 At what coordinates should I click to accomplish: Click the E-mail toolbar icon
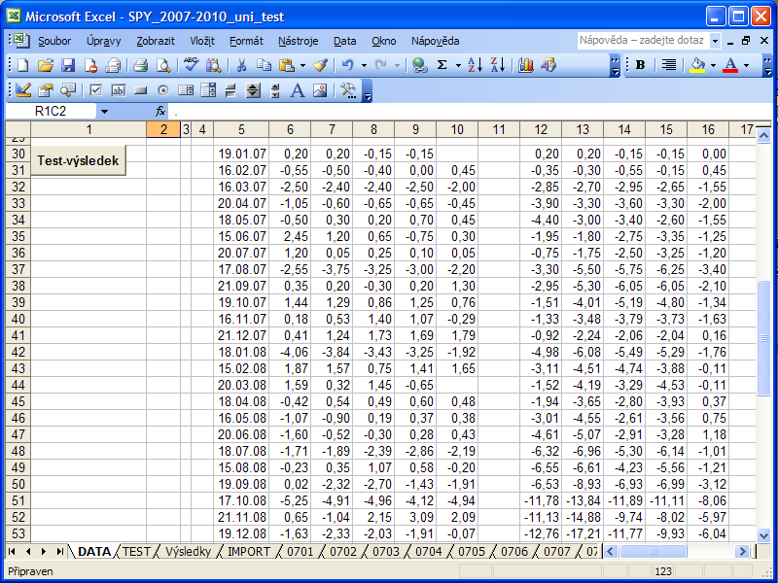coord(113,65)
